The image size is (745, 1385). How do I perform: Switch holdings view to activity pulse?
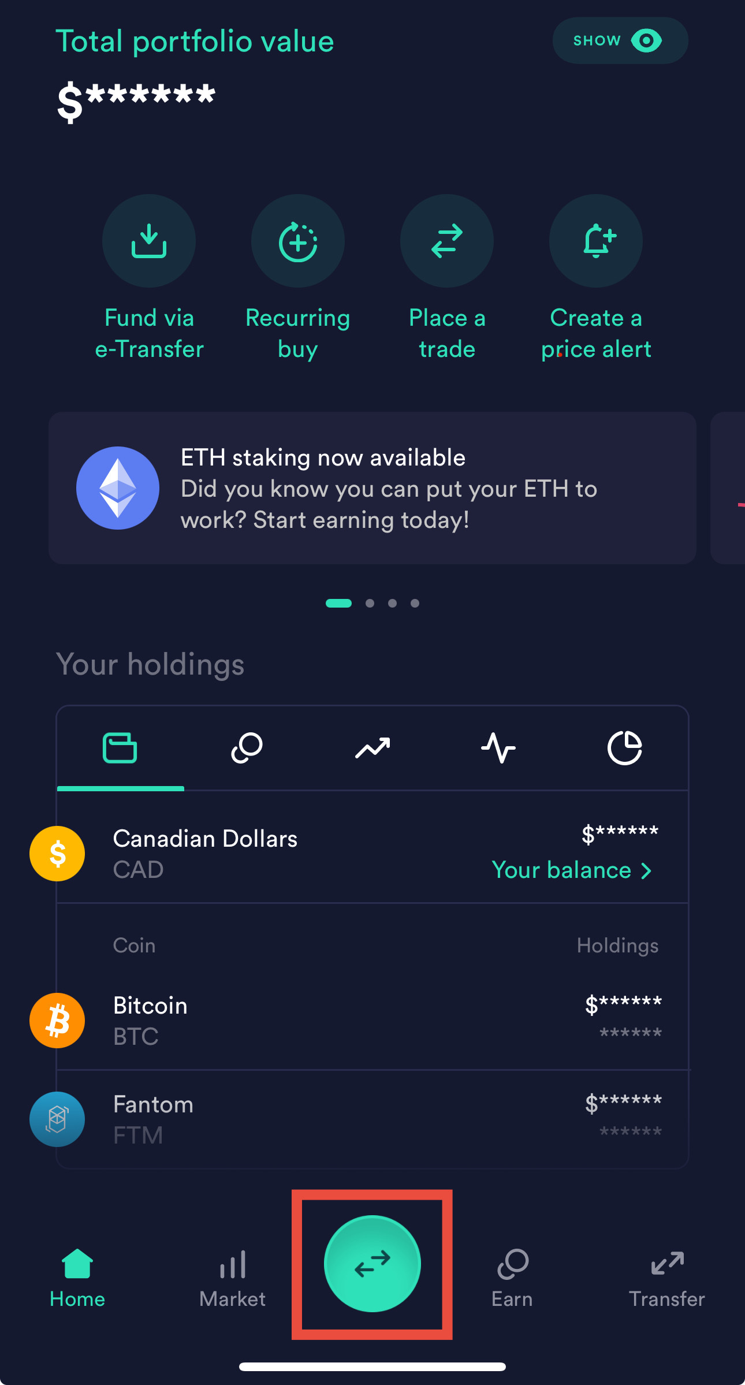coord(498,748)
